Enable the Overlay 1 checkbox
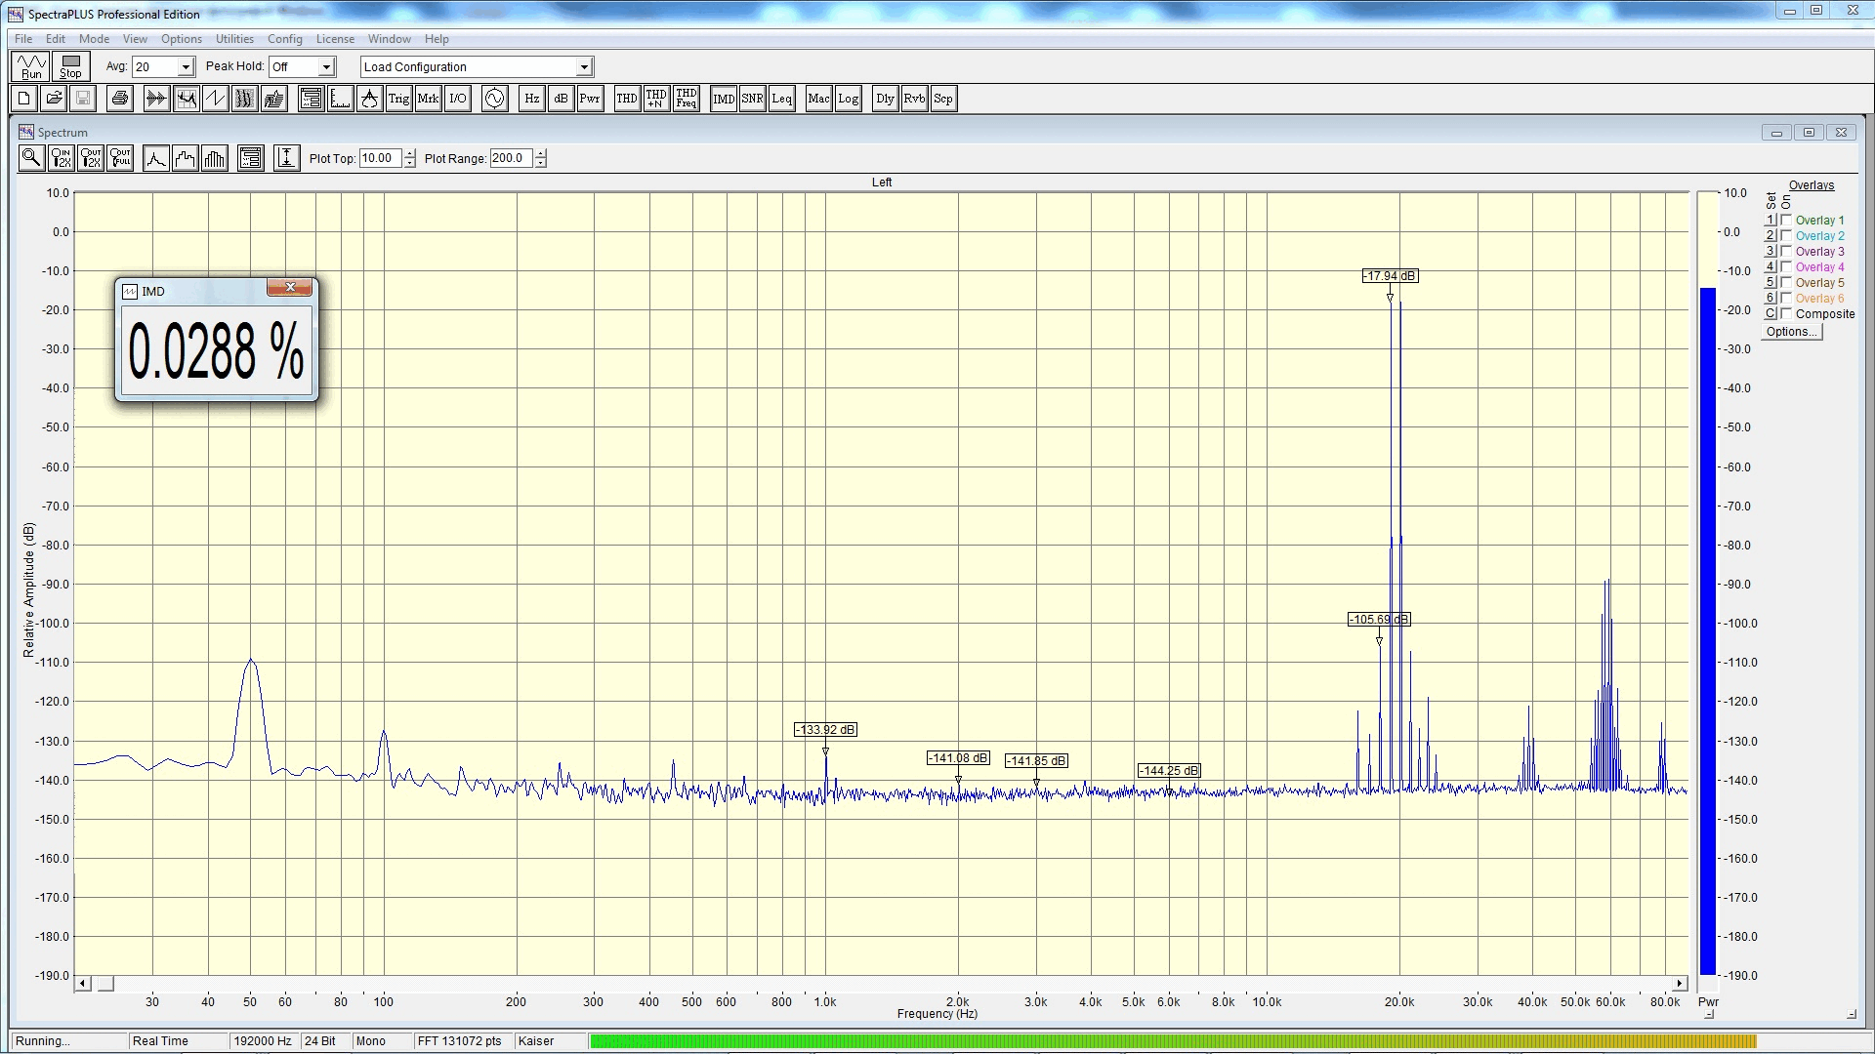 (x=1786, y=221)
